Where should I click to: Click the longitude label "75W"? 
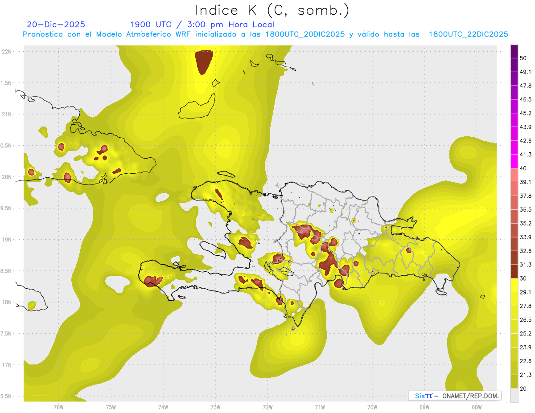pos(111,407)
